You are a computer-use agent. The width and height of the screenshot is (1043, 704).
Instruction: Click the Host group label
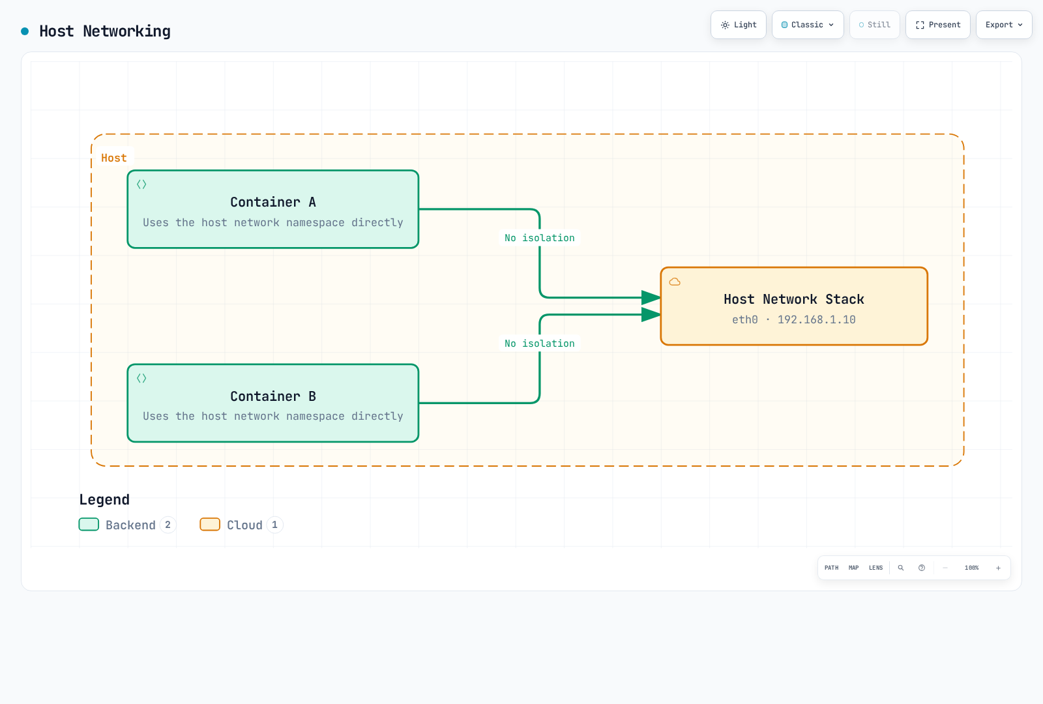(114, 158)
